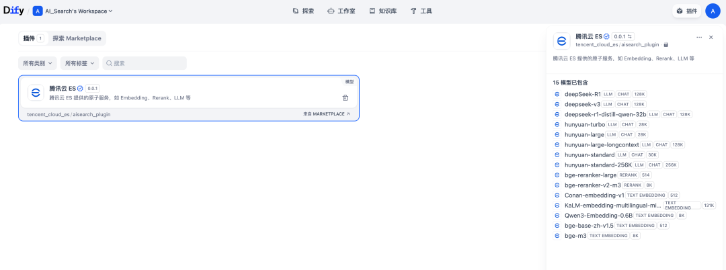Screen dimensions: 726x270
Task: Select the deepSeek-R1 model name
Action: tap(582, 94)
